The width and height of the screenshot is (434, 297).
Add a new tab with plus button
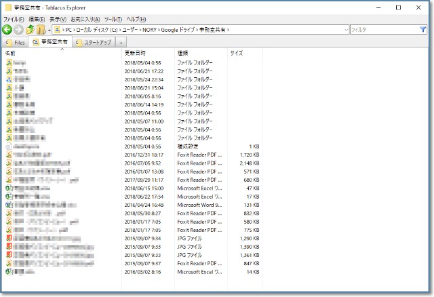[121, 42]
